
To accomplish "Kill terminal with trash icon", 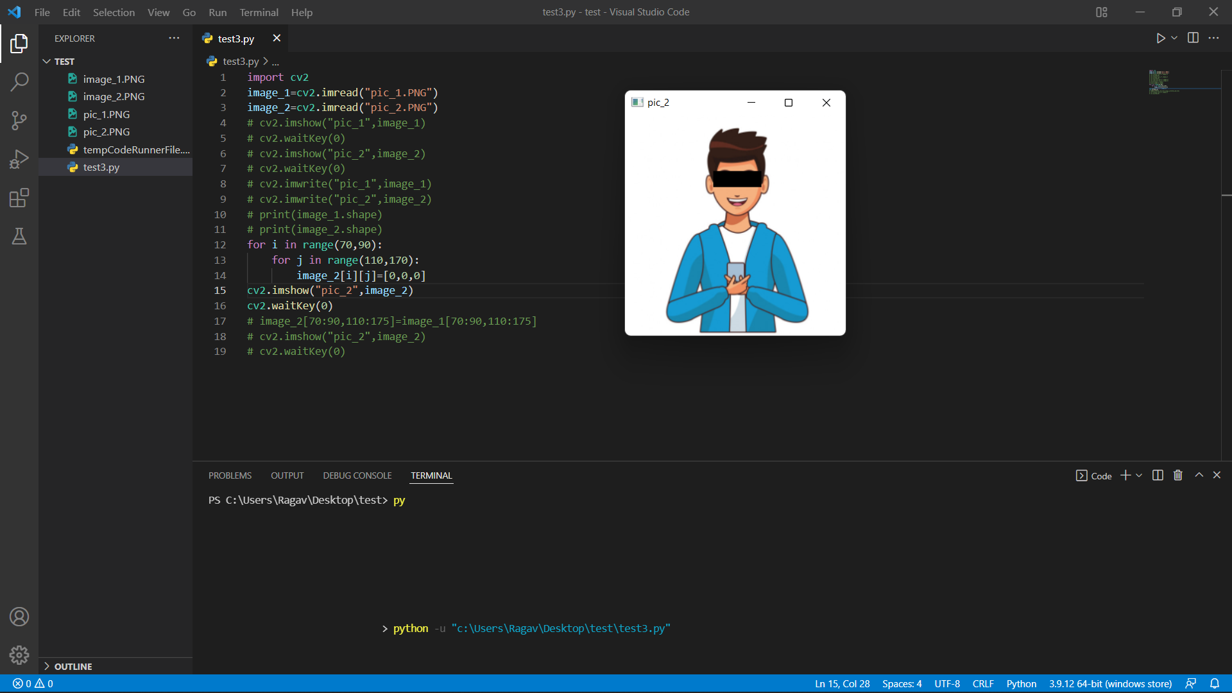I will (x=1178, y=475).
